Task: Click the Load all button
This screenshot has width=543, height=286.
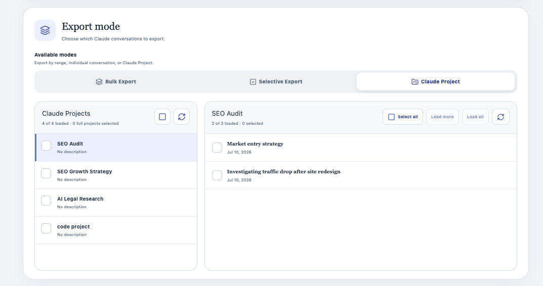Action: (x=475, y=117)
